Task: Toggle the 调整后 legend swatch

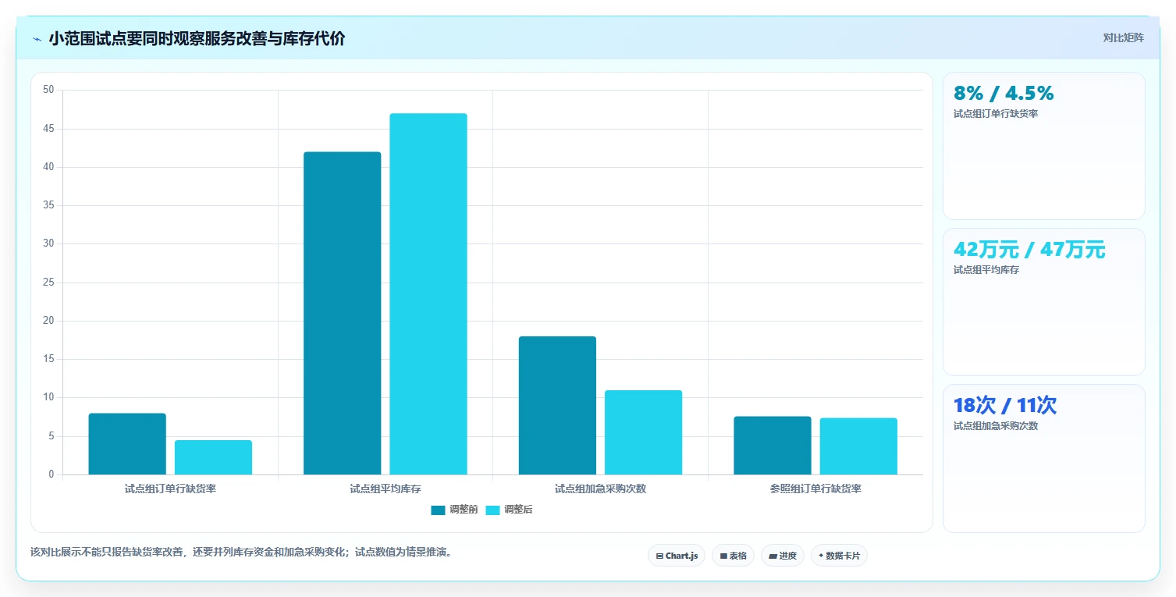Action: (x=492, y=510)
